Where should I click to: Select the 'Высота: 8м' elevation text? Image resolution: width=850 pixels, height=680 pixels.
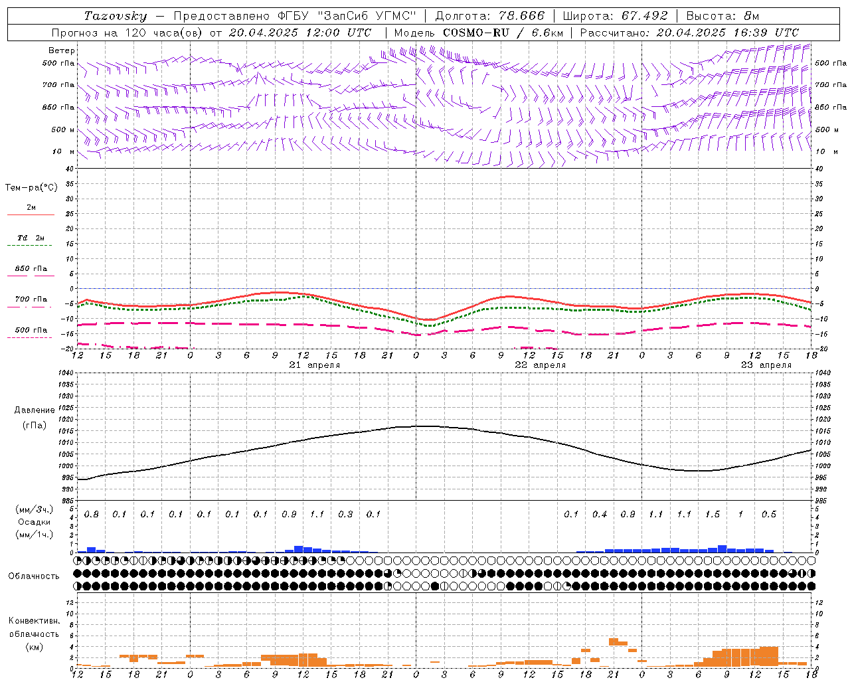722,16
